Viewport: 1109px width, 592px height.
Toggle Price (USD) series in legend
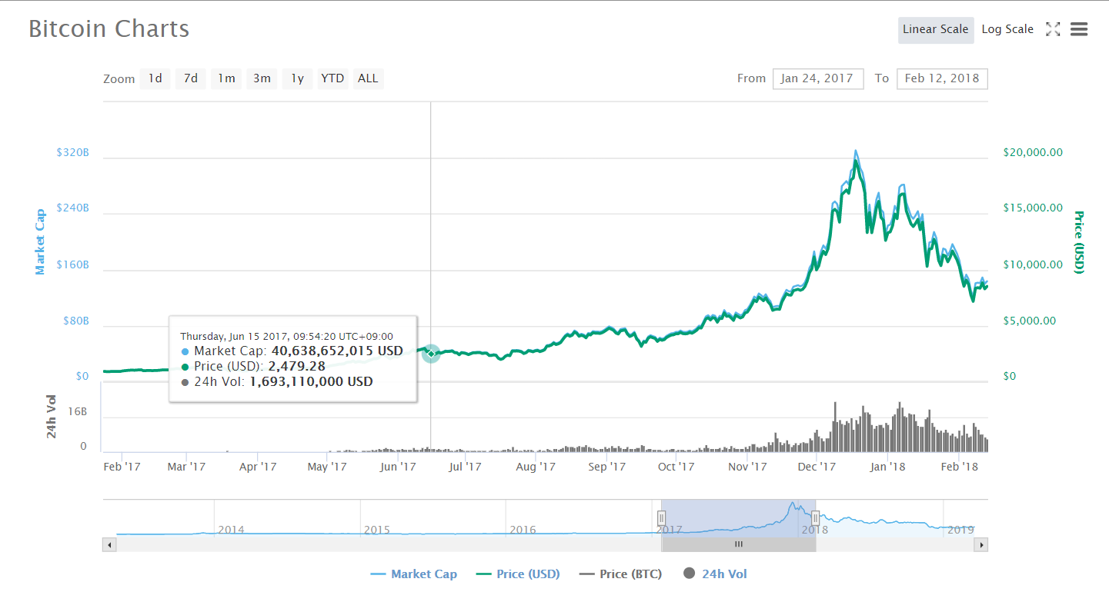click(518, 574)
